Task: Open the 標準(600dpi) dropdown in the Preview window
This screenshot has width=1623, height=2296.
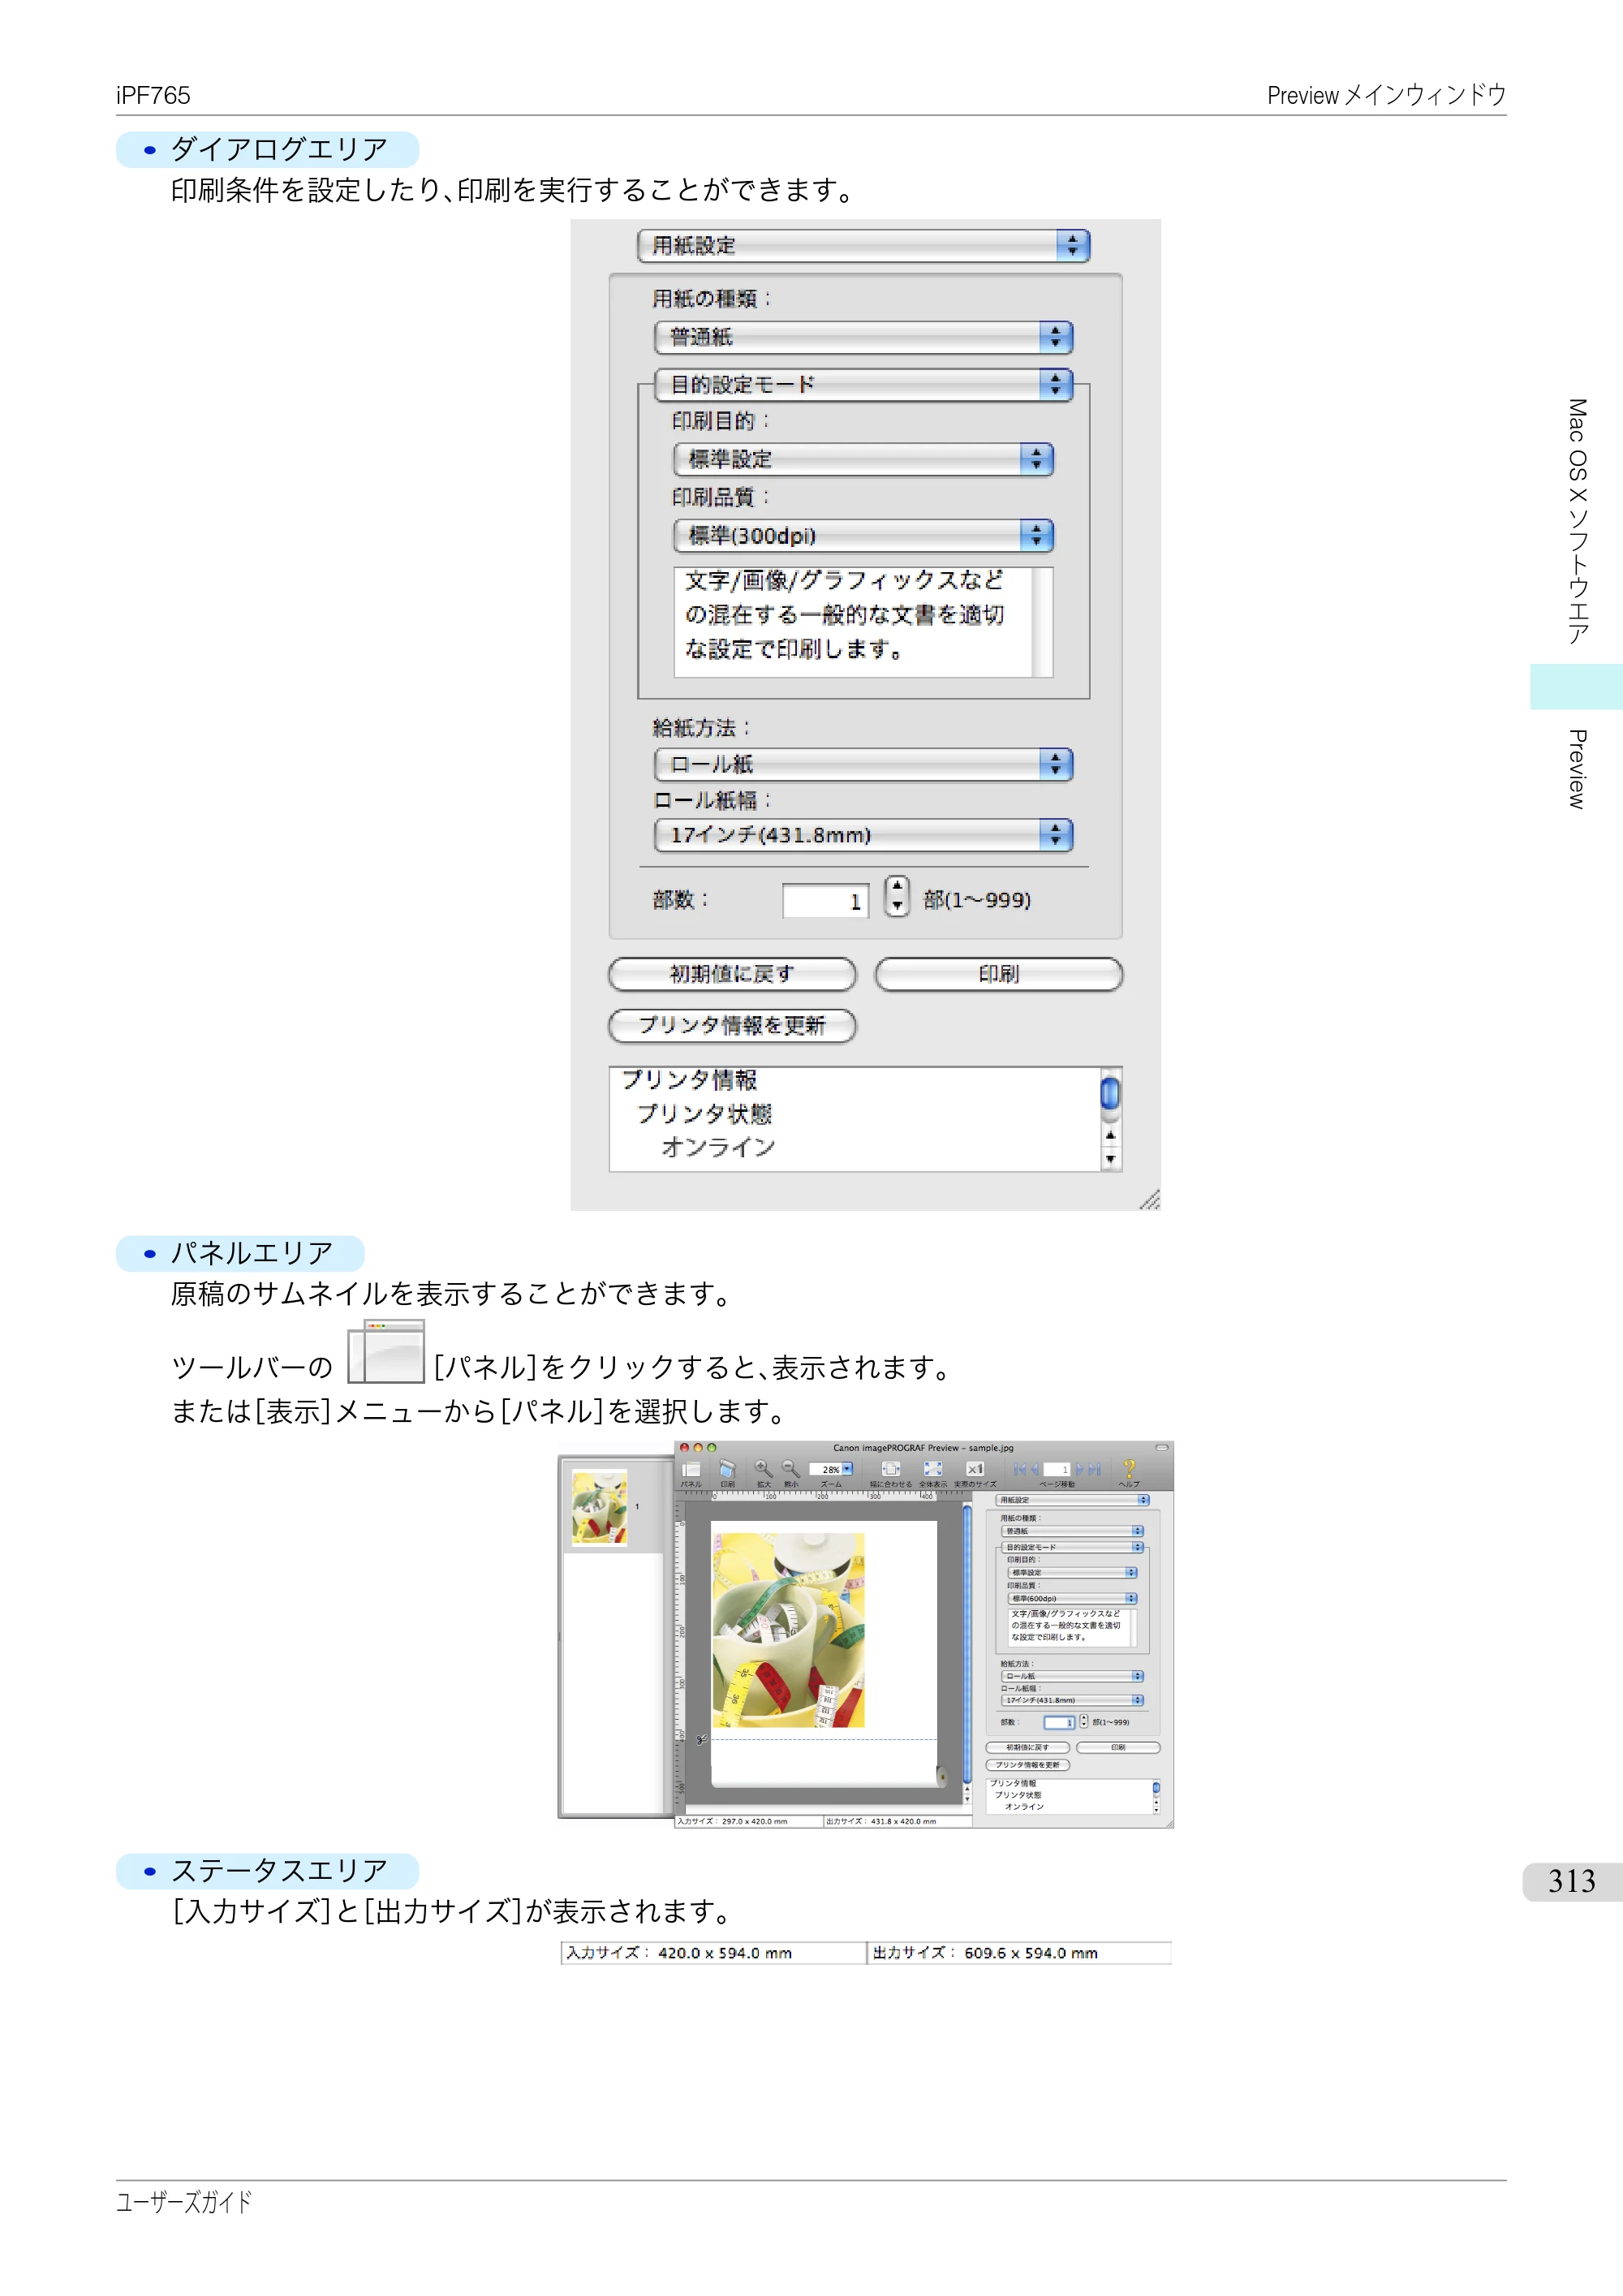Action: pos(1072,1598)
